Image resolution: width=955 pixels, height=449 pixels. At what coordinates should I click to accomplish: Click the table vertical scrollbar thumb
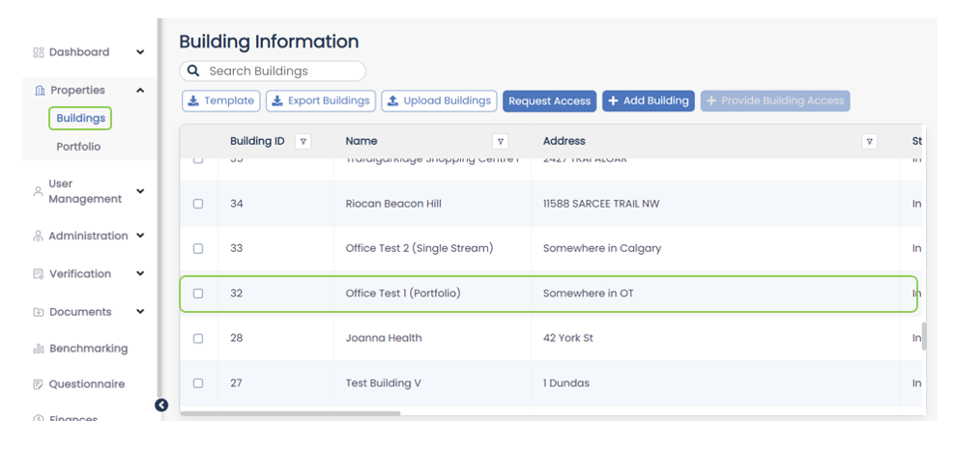point(924,336)
